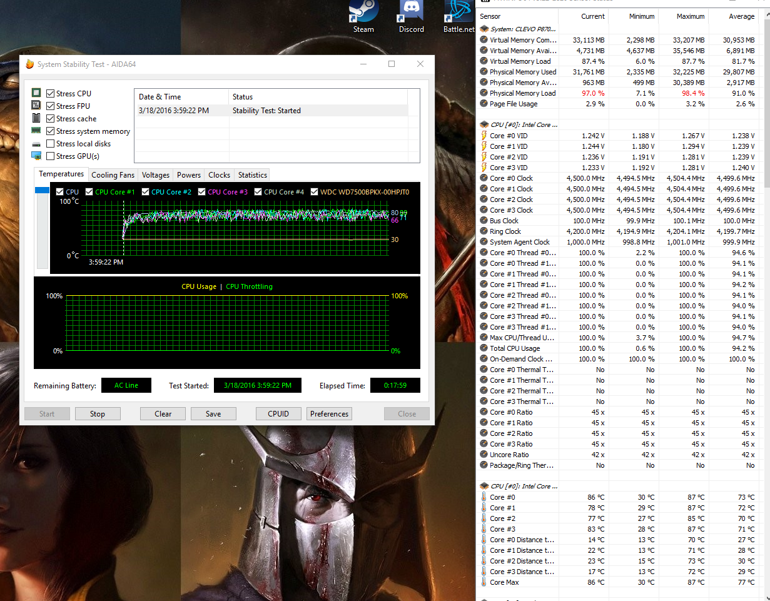Click the monitor icon beside Stress GPU(s)
This screenshot has width=770, height=601.
click(36, 156)
